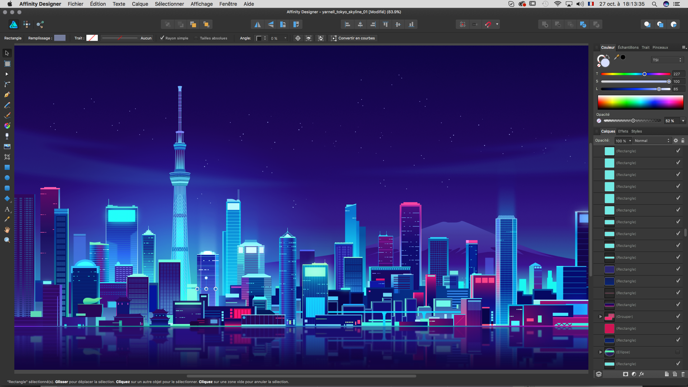688x387 pixels.
Task: Open Normal blend mode dropdown
Action: click(x=652, y=141)
